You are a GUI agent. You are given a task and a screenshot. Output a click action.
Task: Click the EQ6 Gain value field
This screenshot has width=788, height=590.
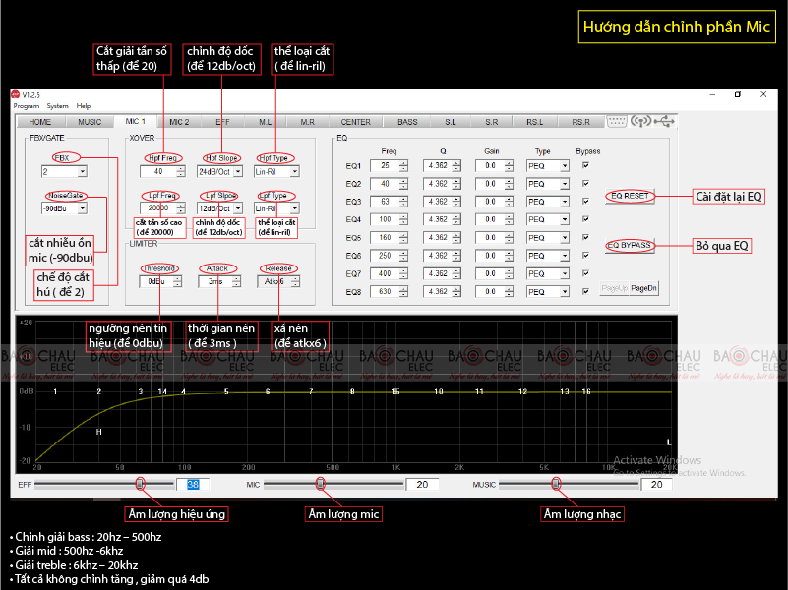pyautogui.click(x=490, y=256)
